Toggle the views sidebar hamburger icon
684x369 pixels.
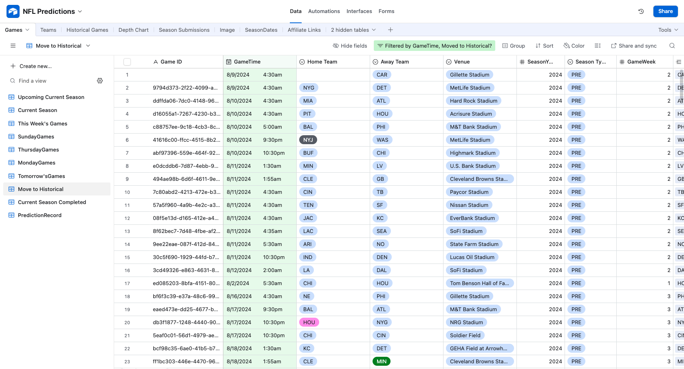tap(13, 46)
